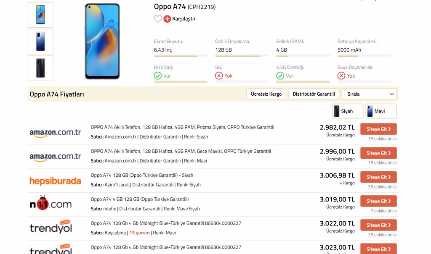Select the blue back-view phone thumbnail
The width and height of the screenshot is (431, 254).
(40, 42)
